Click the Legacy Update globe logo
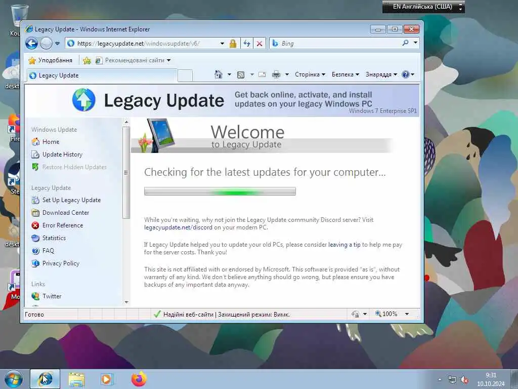 click(x=84, y=100)
